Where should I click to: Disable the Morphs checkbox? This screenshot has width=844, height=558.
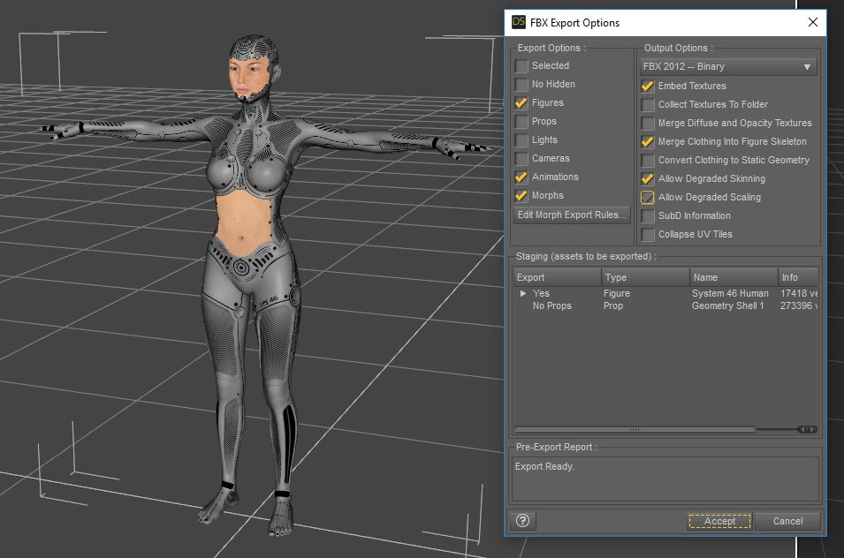pyautogui.click(x=522, y=196)
